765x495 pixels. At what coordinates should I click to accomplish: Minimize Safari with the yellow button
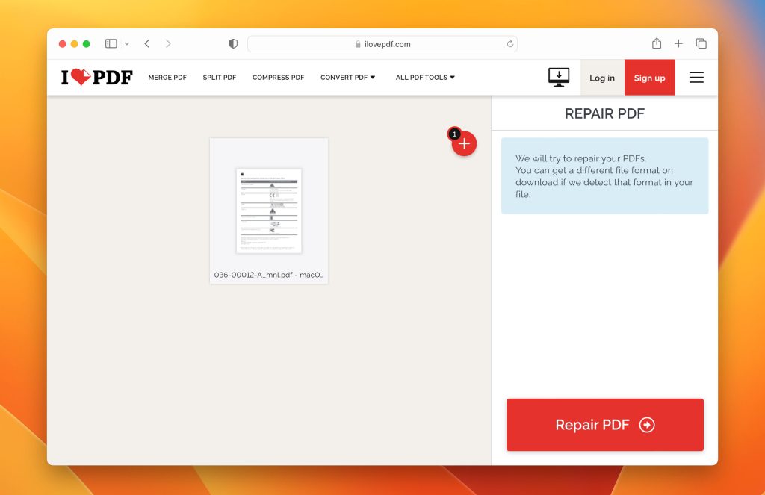(x=74, y=43)
